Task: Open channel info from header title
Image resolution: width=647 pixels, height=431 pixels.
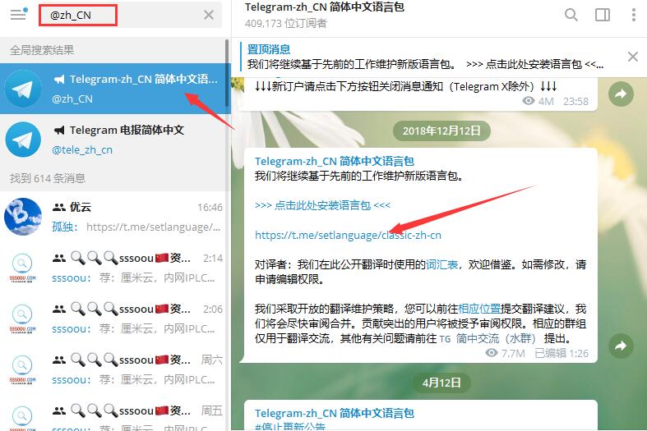Action: point(325,7)
